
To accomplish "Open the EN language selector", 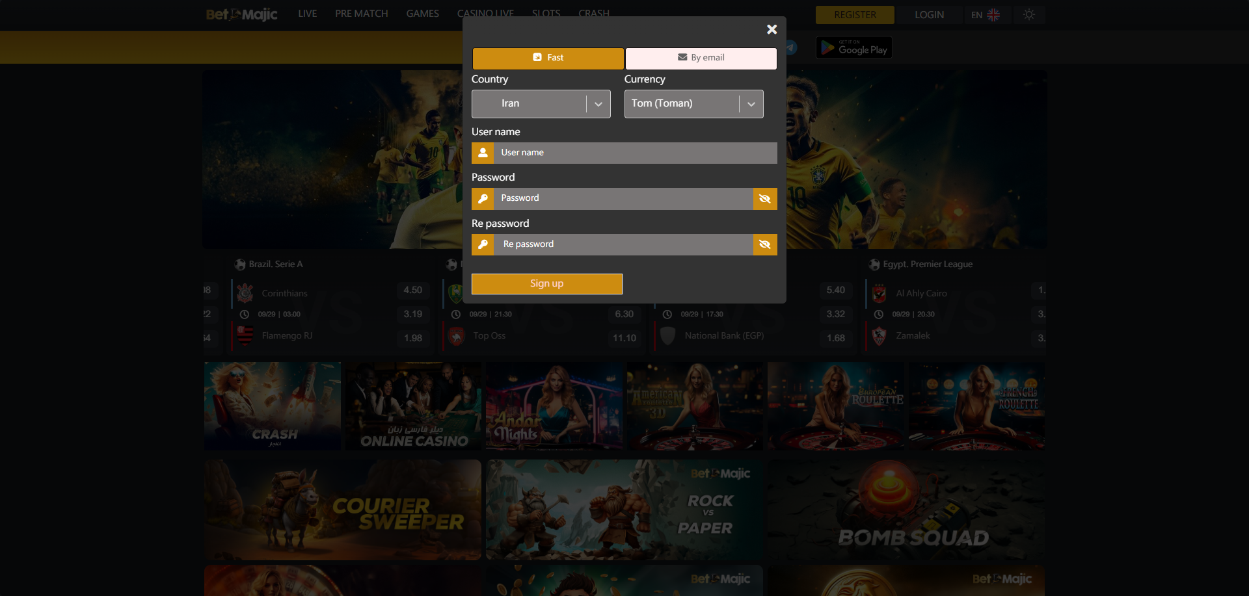I will coord(985,15).
